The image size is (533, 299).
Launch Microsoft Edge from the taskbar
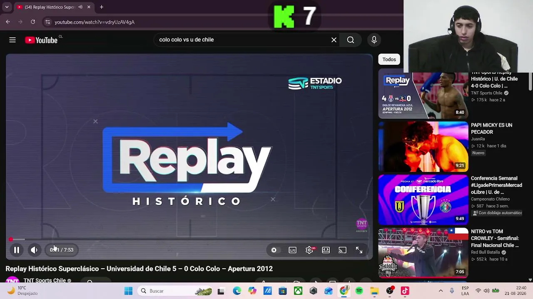coord(237,291)
